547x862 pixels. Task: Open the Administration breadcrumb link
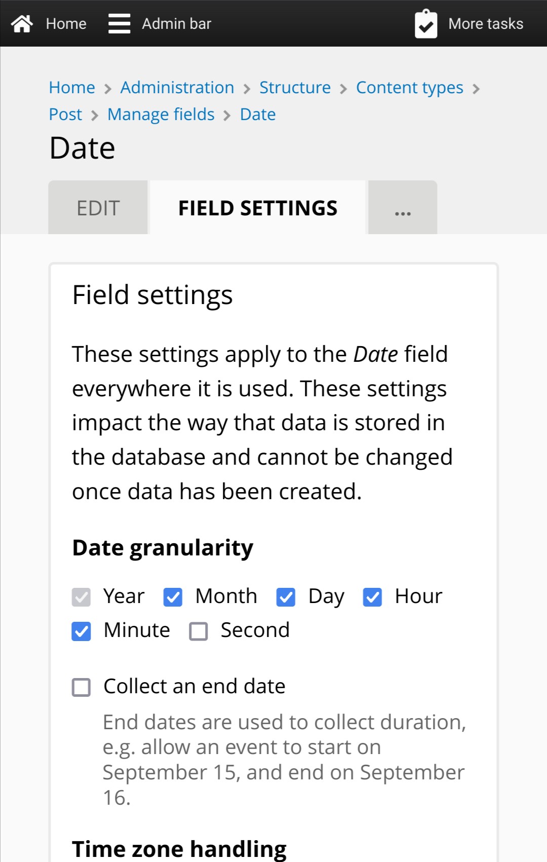tap(177, 88)
